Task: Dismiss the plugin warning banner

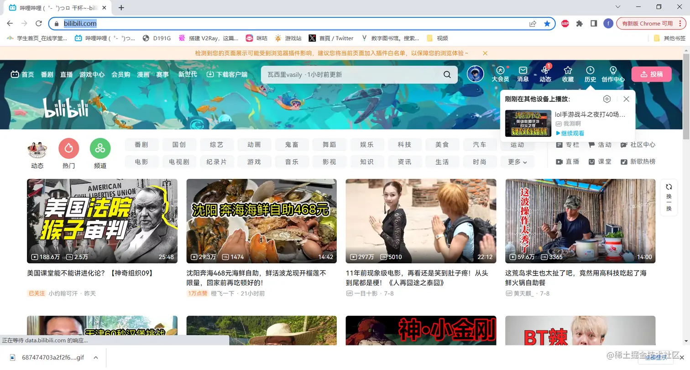Action: (x=485, y=53)
